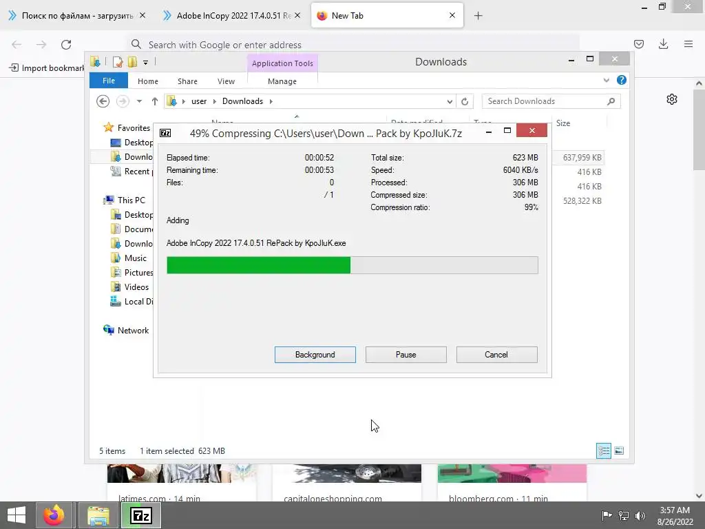
Task: Go up one folder level in Explorer
Action: pos(155,101)
